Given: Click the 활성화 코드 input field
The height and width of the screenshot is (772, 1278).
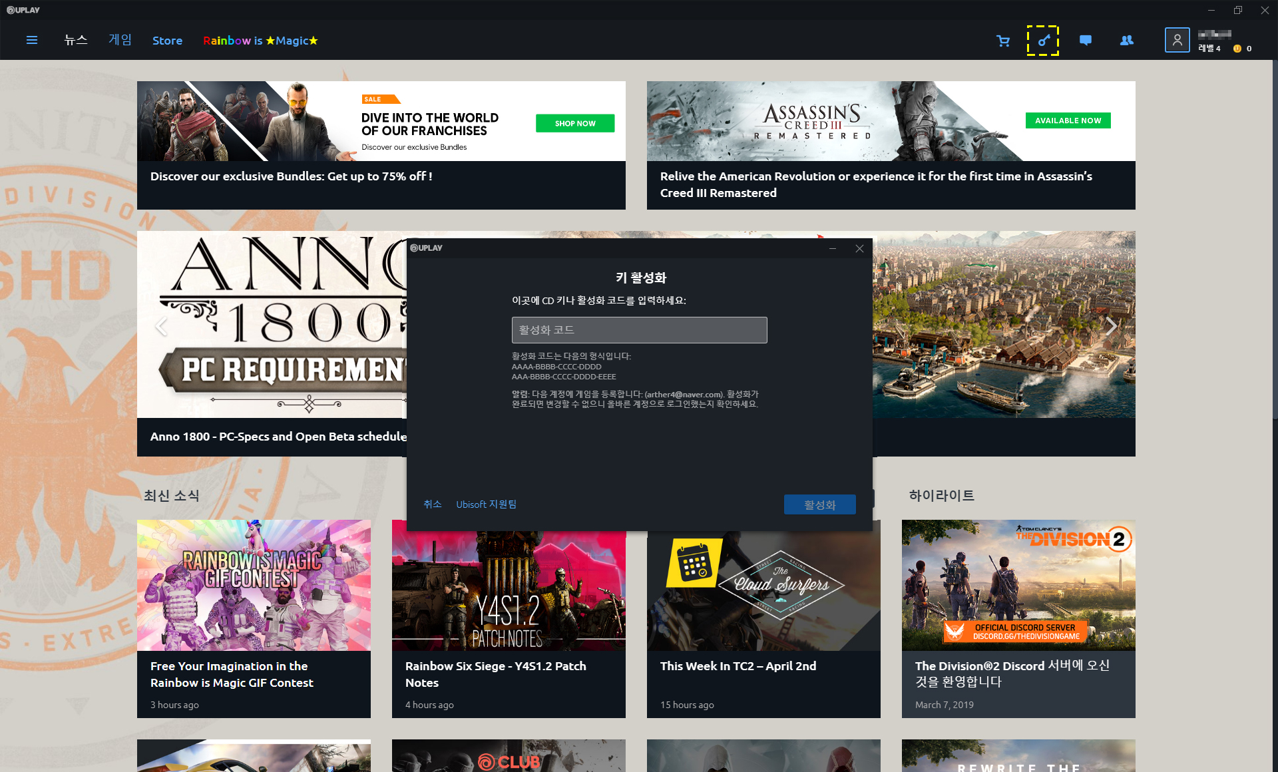Looking at the screenshot, I should [x=639, y=330].
